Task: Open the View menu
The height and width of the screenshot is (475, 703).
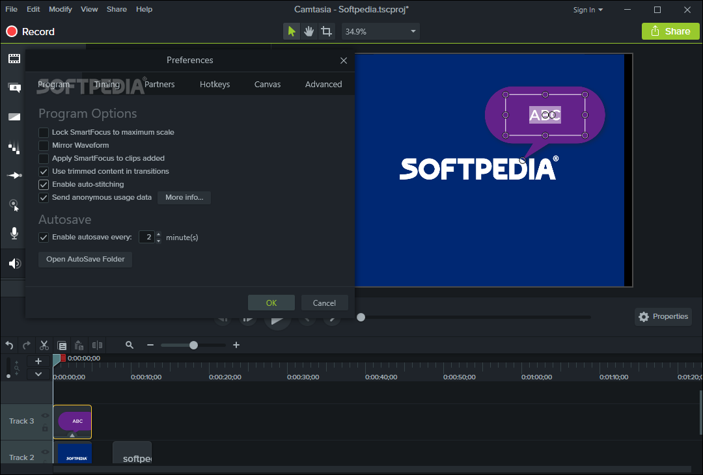Action: (x=89, y=9)
